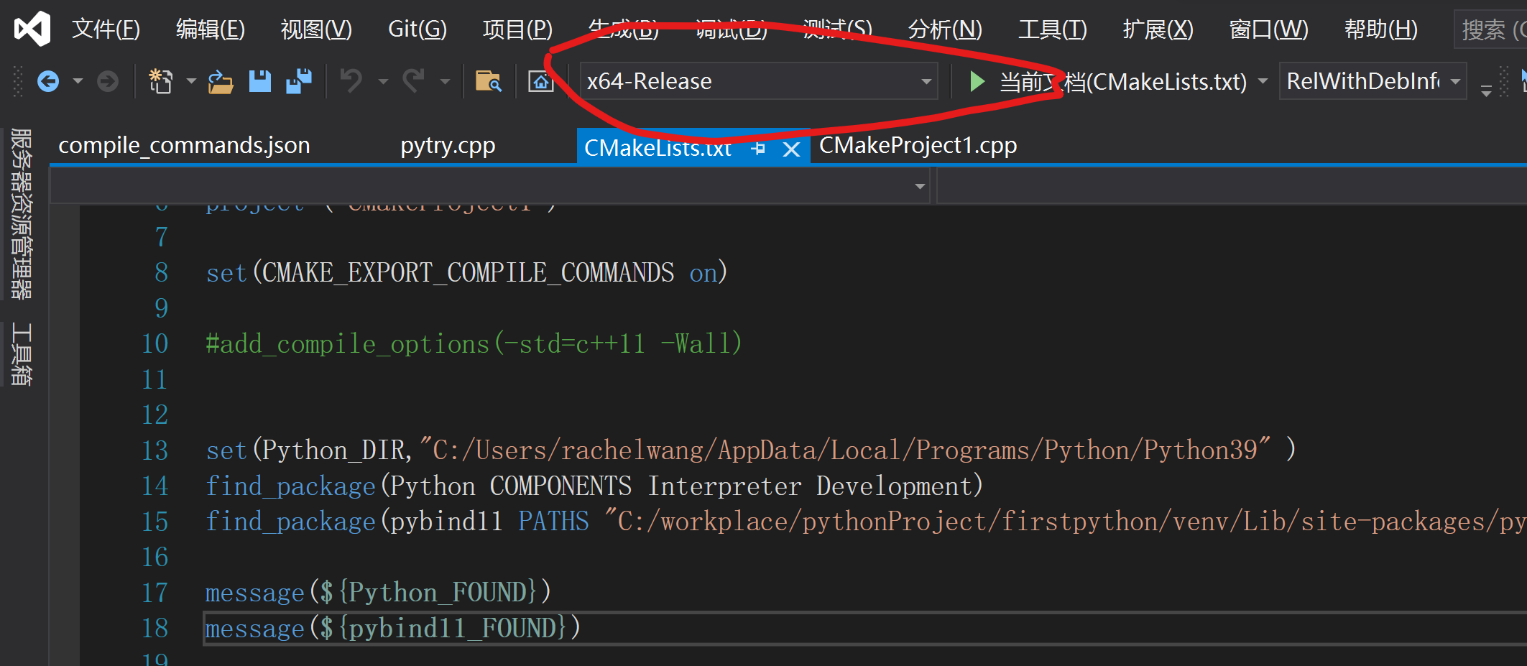1527x666 pixels.
Task: Open the Git(G) menu
Action: pos(417,29)
